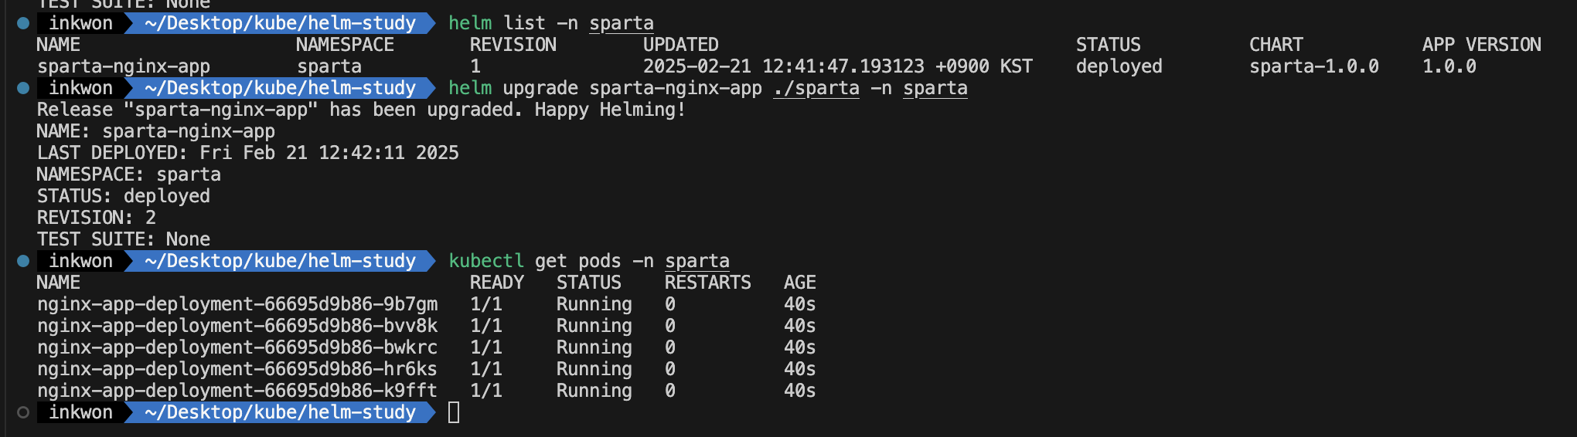Click pod name ending in bwkrc
This screenshot has width=1577, height=437.
(237, 347)
